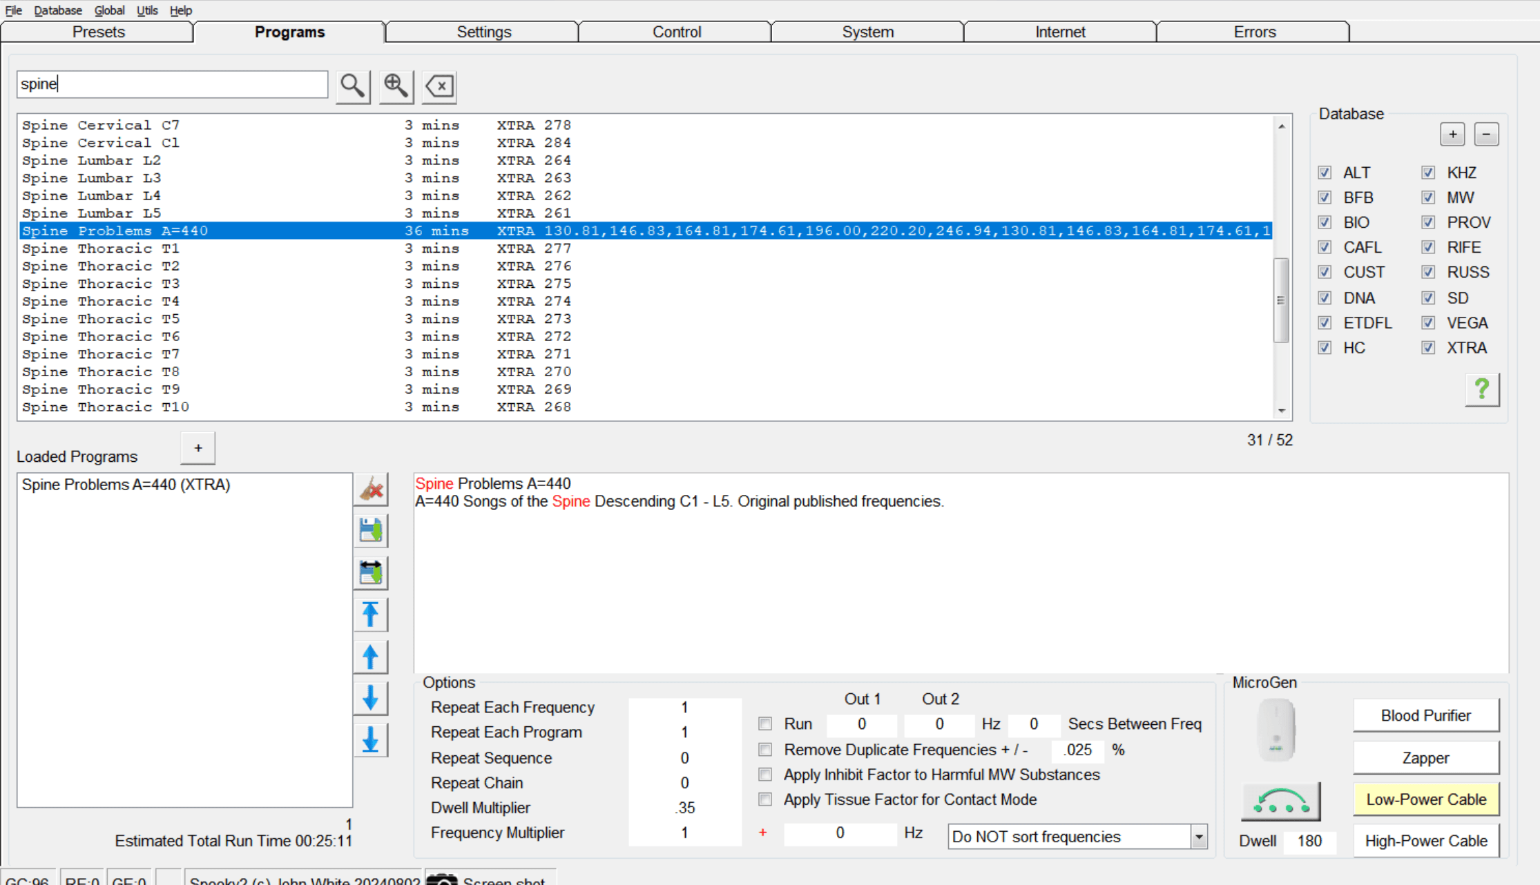Viewport: 1540px width, 885px height.
Task: Click the move-to-top arrow icon
Action: point(371,614)
